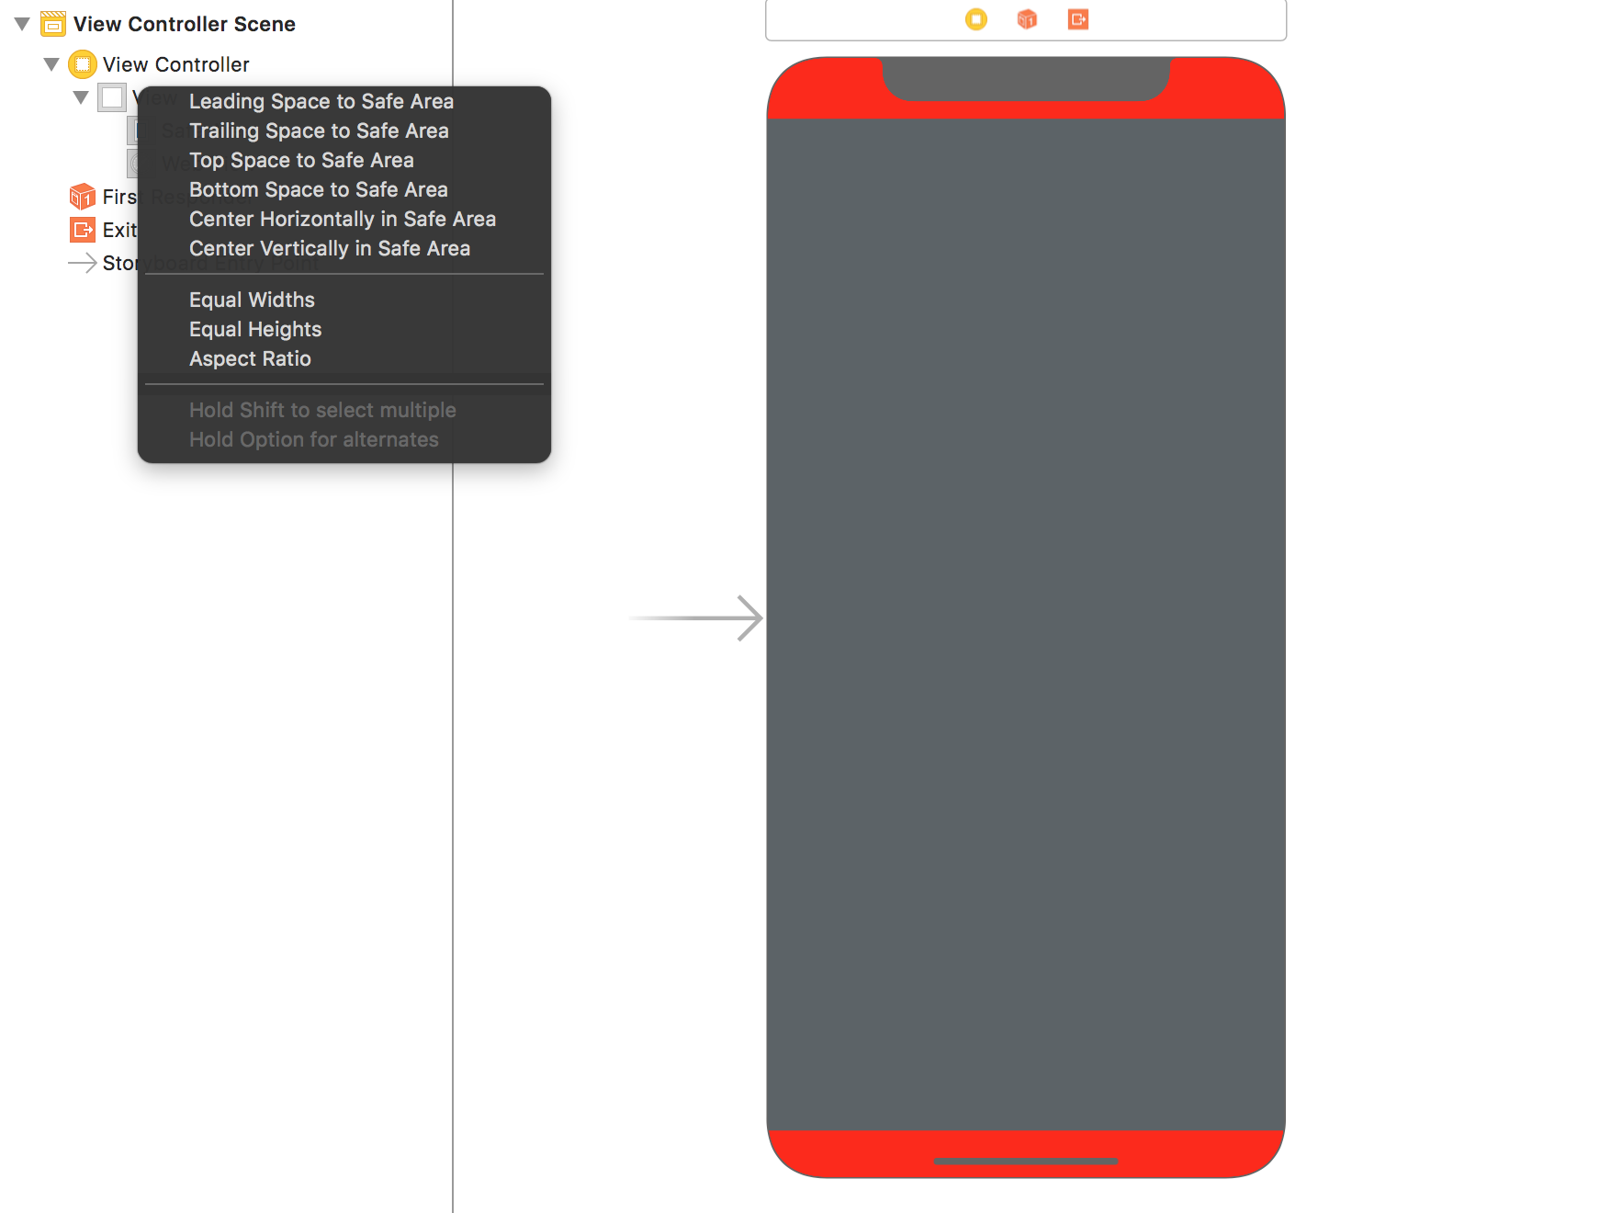The image size is (1611, 1213).
Task: Select the View Controller Scene row
Action: tap(184, 24)
